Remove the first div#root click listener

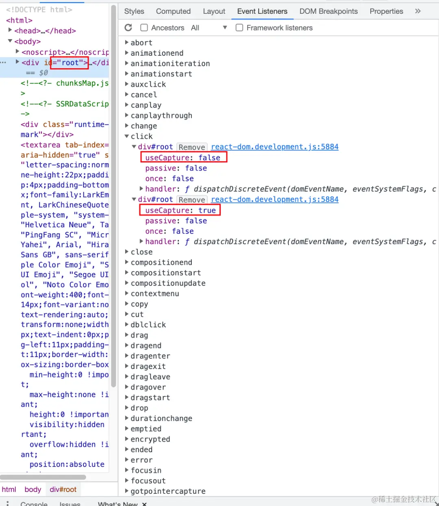coord(192,147)
